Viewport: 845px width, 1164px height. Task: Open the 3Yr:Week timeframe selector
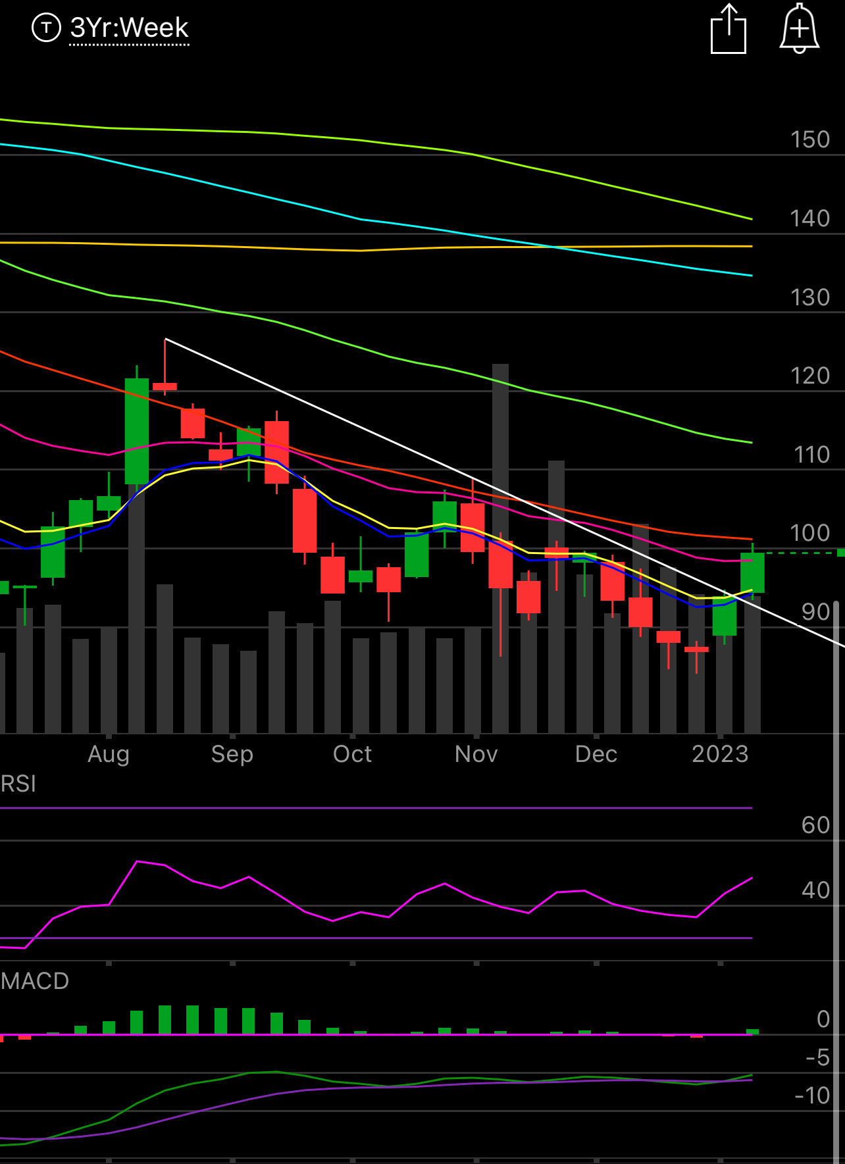130,28
